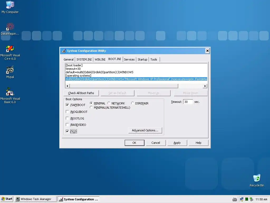270x203 pixels.
Task: Switch to the Services tab
Action: (x=129, y=59)
